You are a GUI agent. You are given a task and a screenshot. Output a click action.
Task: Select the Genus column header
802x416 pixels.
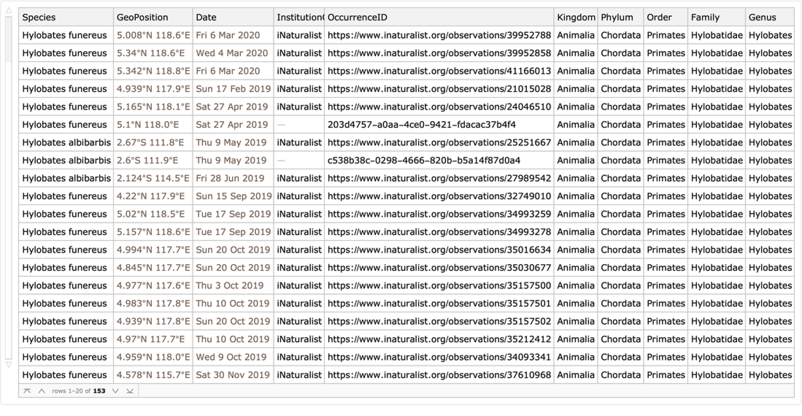click(x=770, y=17)
